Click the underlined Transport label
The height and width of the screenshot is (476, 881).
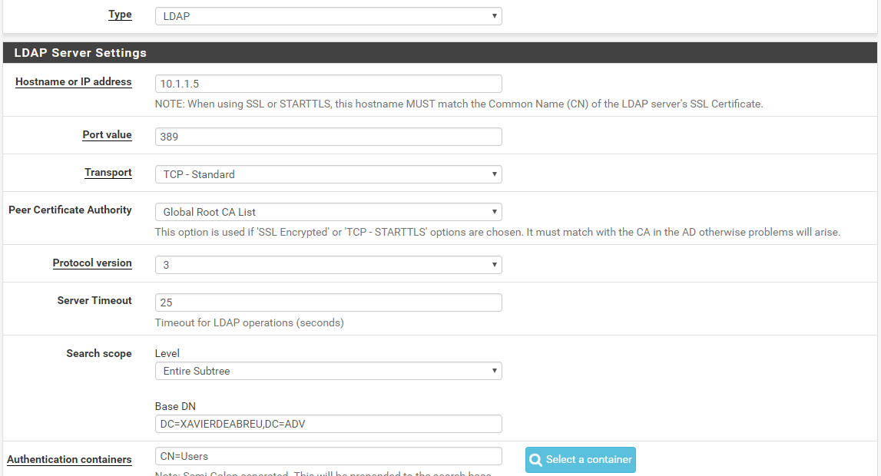pos(108,173)
